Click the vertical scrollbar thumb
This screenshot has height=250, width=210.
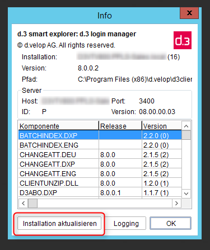(186, 135)
